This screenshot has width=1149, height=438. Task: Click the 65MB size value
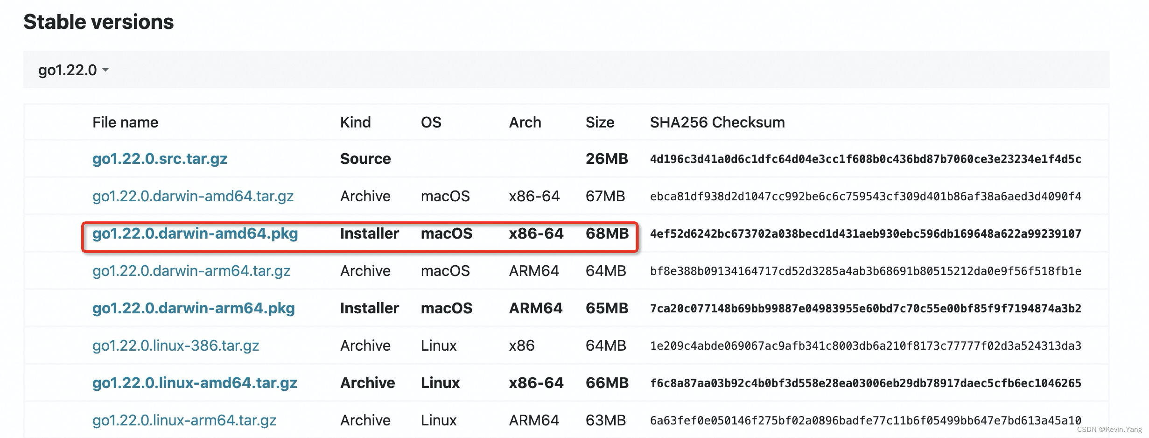(x=607, y=308)
